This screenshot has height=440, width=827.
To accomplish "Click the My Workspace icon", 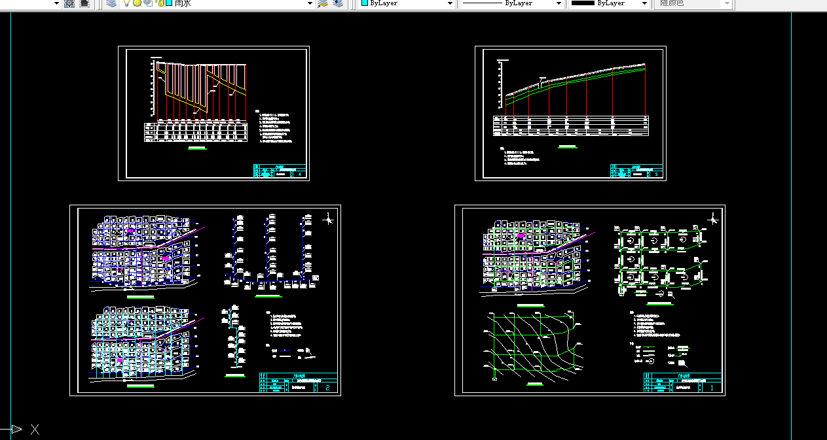I will point(84,3).
